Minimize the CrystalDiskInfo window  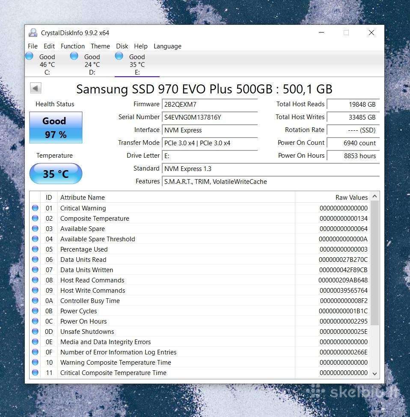[321, 33]
